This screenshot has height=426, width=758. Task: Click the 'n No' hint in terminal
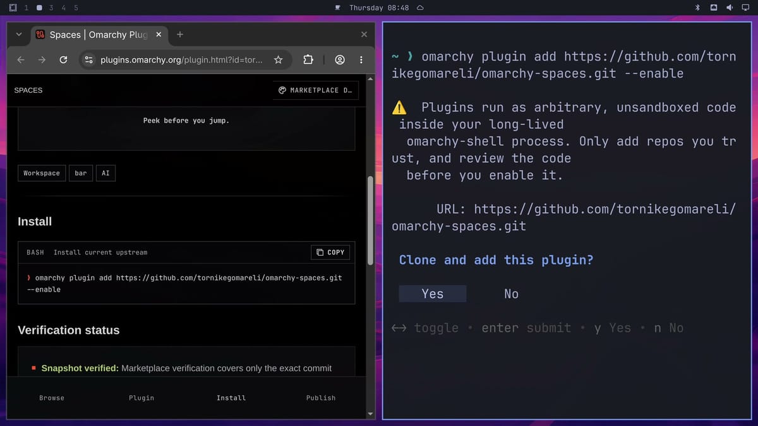pos(668,328)
